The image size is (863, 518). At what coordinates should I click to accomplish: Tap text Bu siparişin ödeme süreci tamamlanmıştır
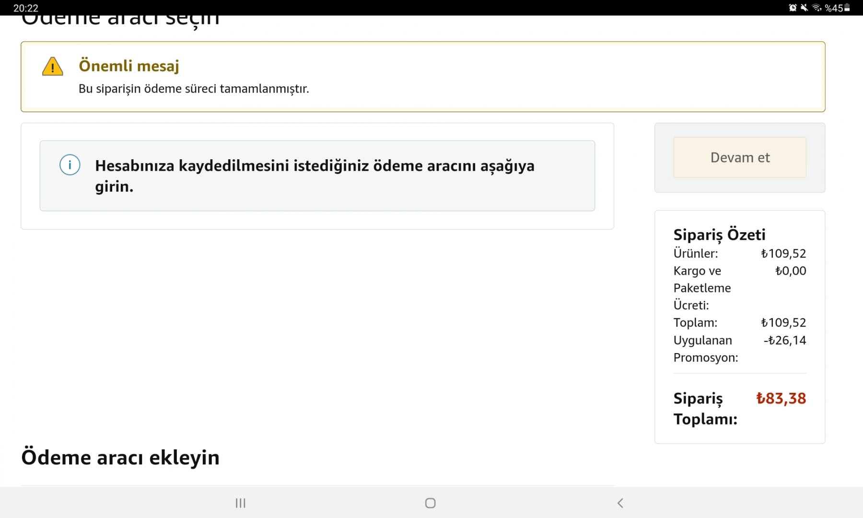194,89
